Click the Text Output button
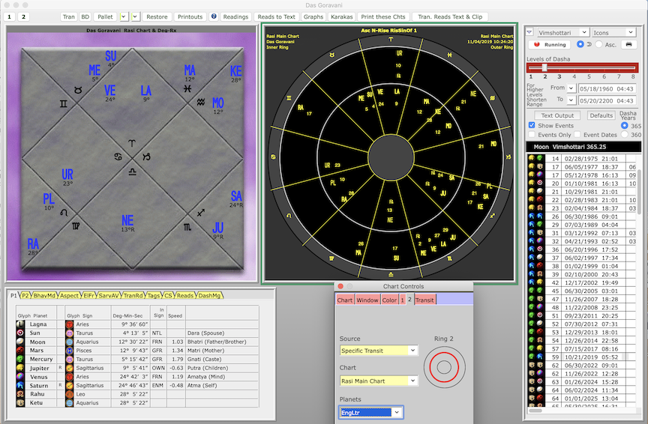 pos(557,115)
